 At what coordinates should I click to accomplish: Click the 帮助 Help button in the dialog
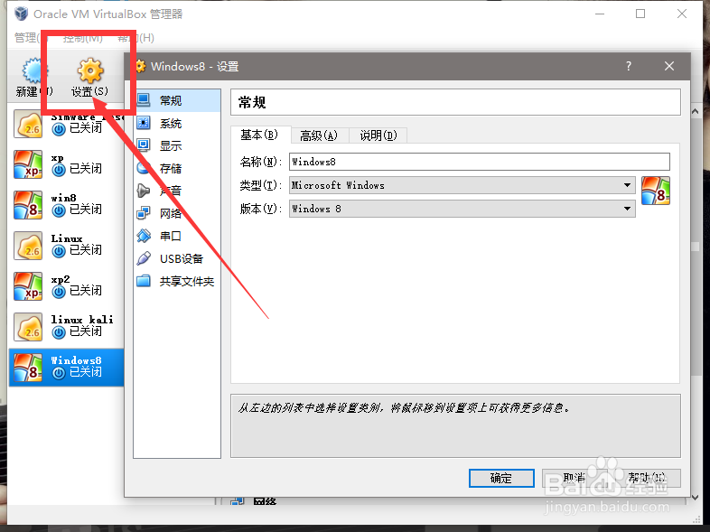click(x=647, y=478)
